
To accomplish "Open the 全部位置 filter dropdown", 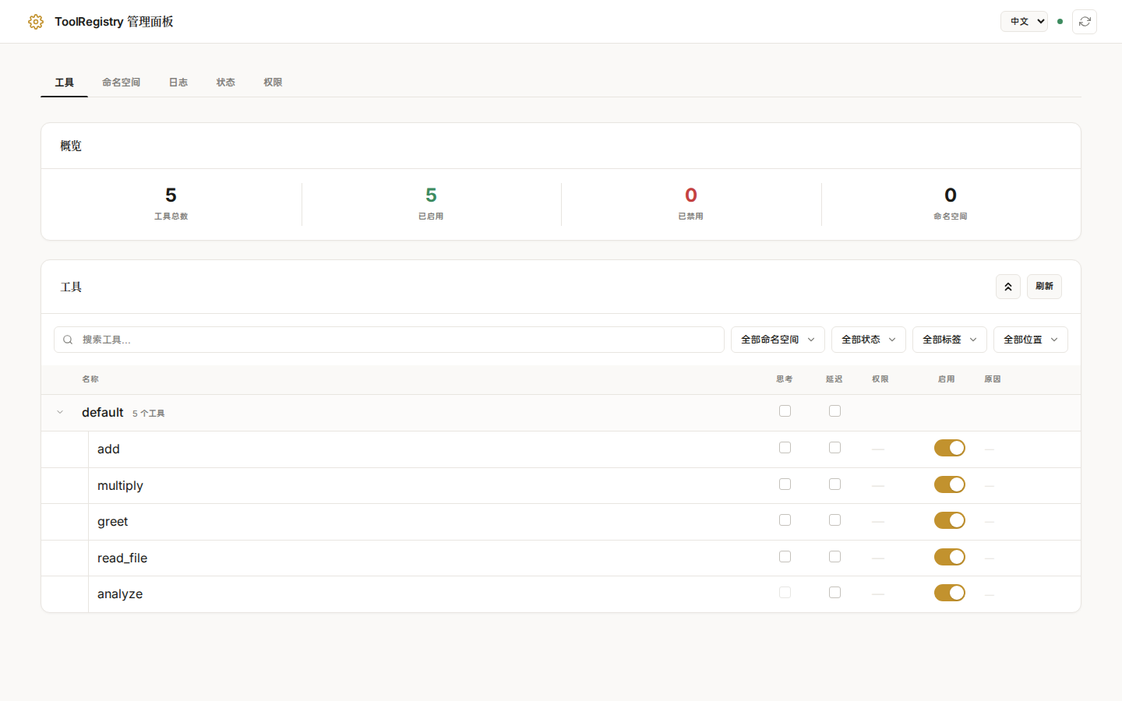I will (x=1031, y=340).
